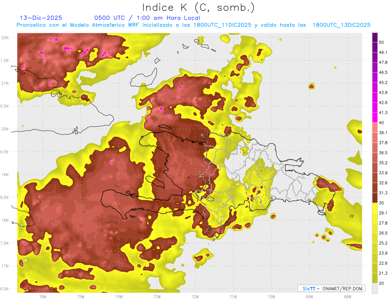Click the colorbar value 27.8

[x=383, y=223]
